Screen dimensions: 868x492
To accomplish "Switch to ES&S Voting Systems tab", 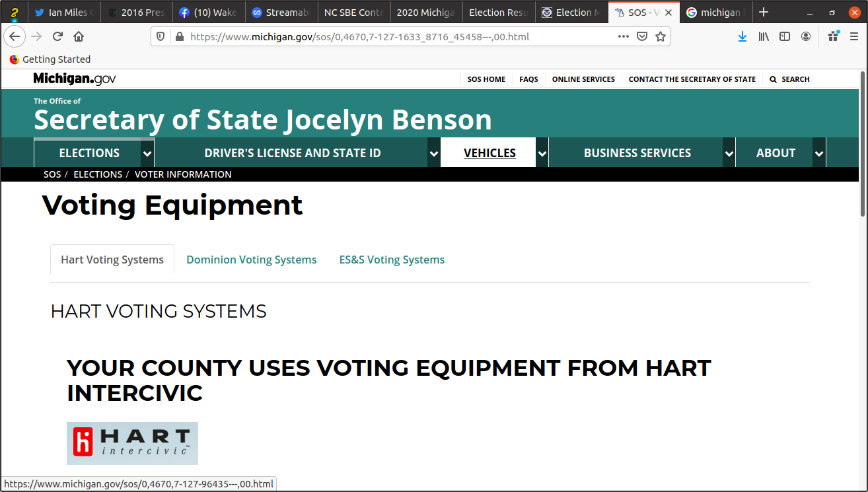I will tap(392, 260).
